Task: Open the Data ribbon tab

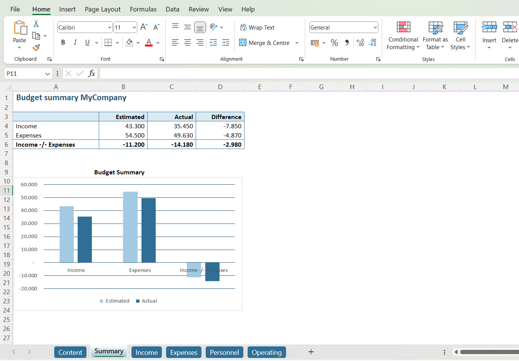Action: tap(173, 9)
